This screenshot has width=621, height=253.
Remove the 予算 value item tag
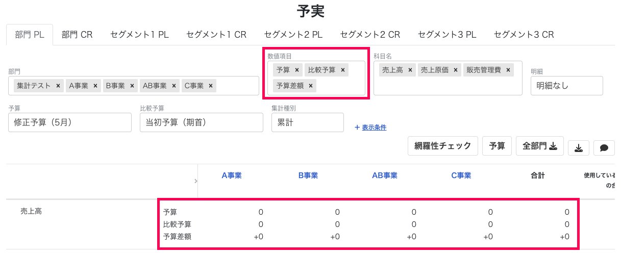pos(297,70)
